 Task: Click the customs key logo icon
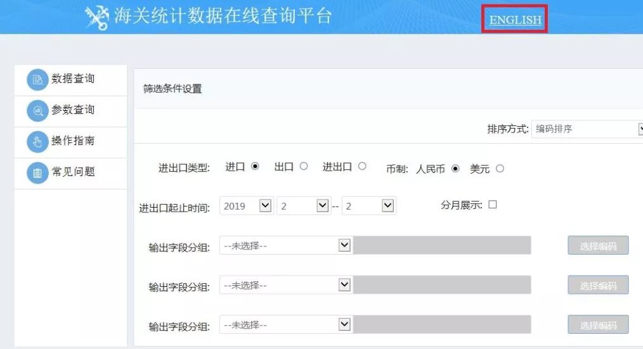click(97, 18)
